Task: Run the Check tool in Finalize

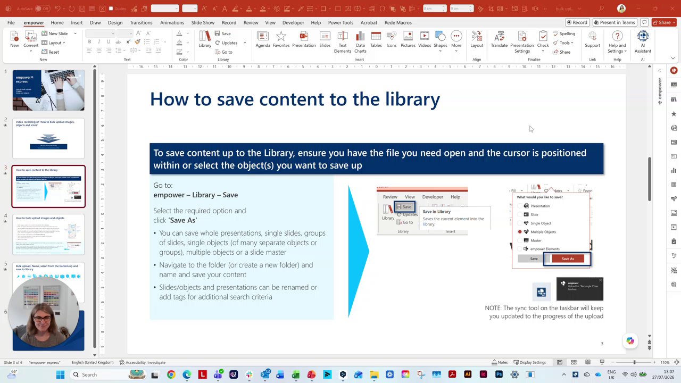Action: click(x=543, y=40)
